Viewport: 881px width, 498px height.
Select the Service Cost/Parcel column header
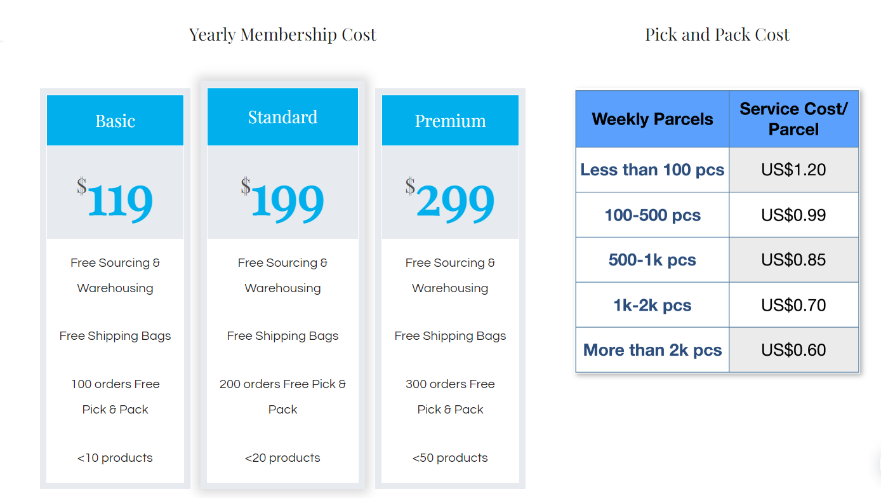point(793,119)
